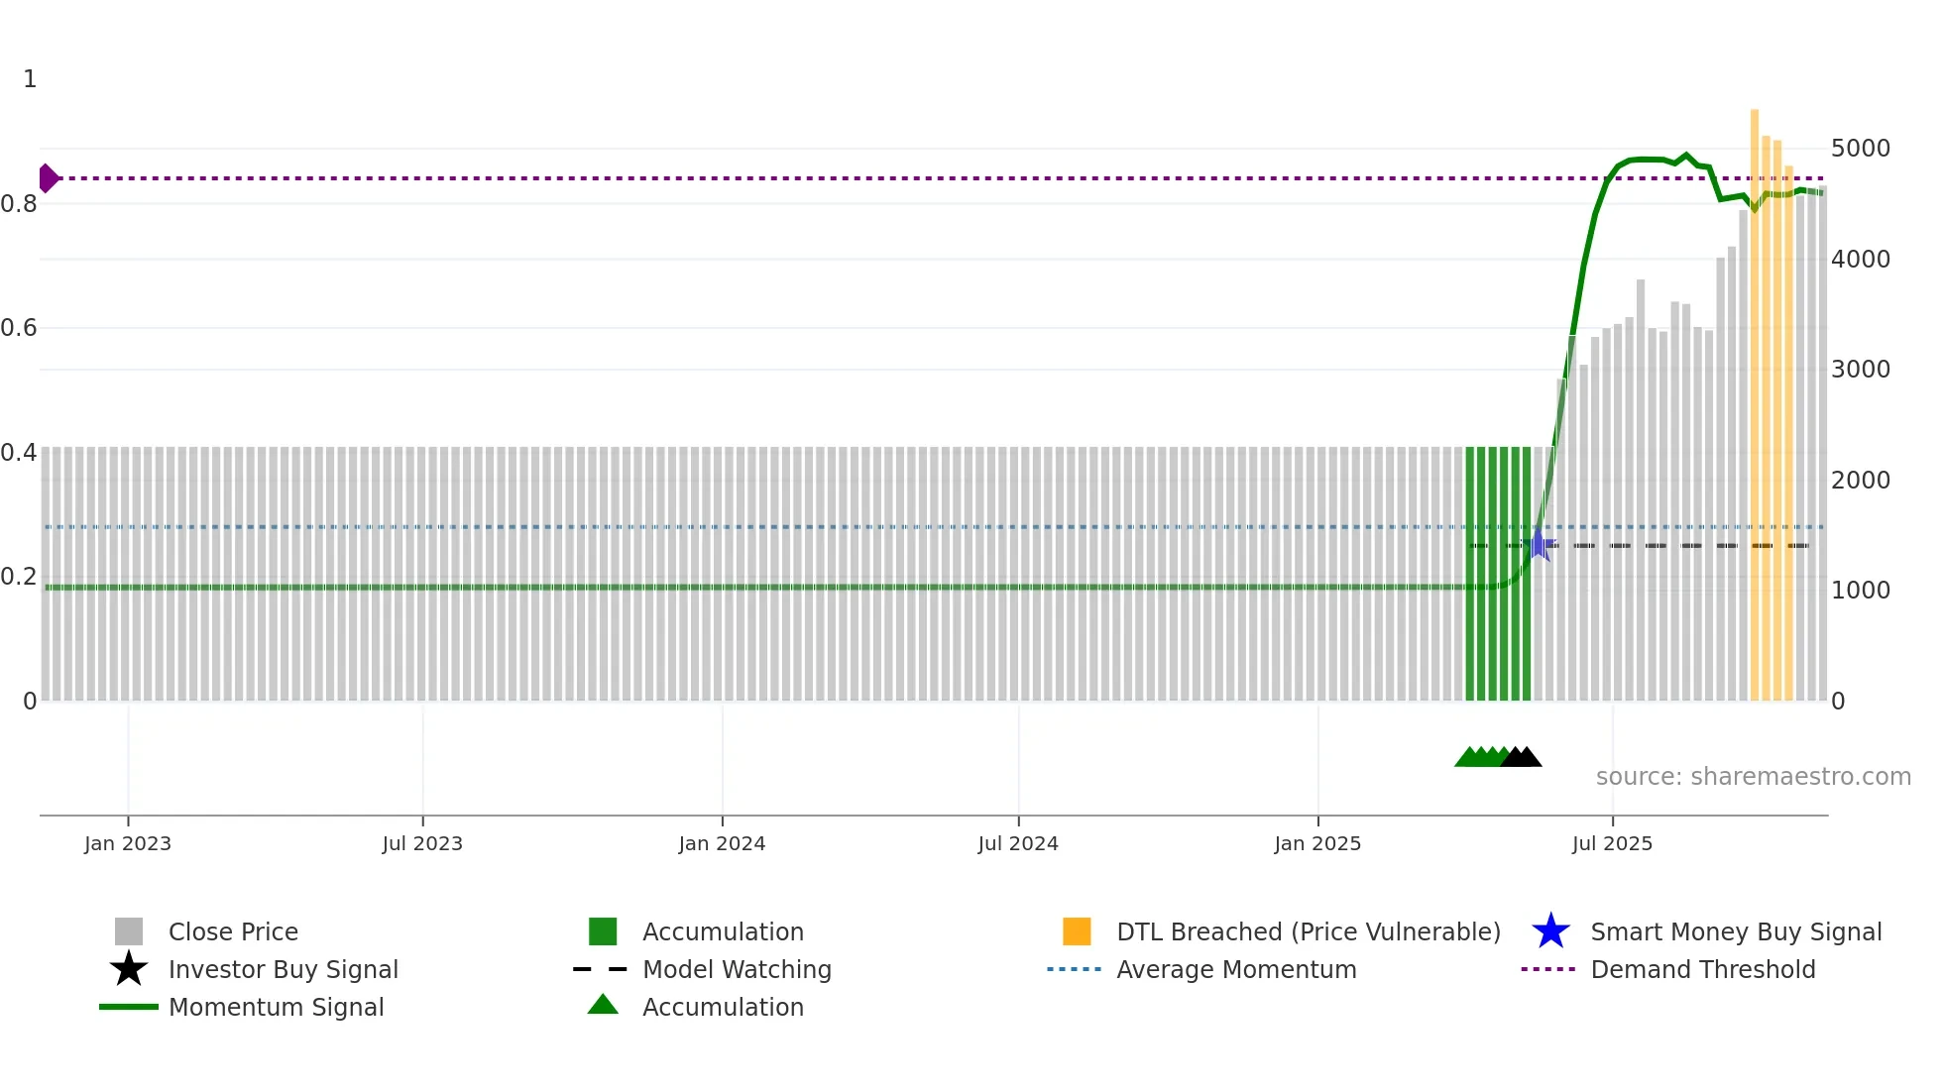
Task: Click the Jul 2025 axis label
Action: [1612, 843]
